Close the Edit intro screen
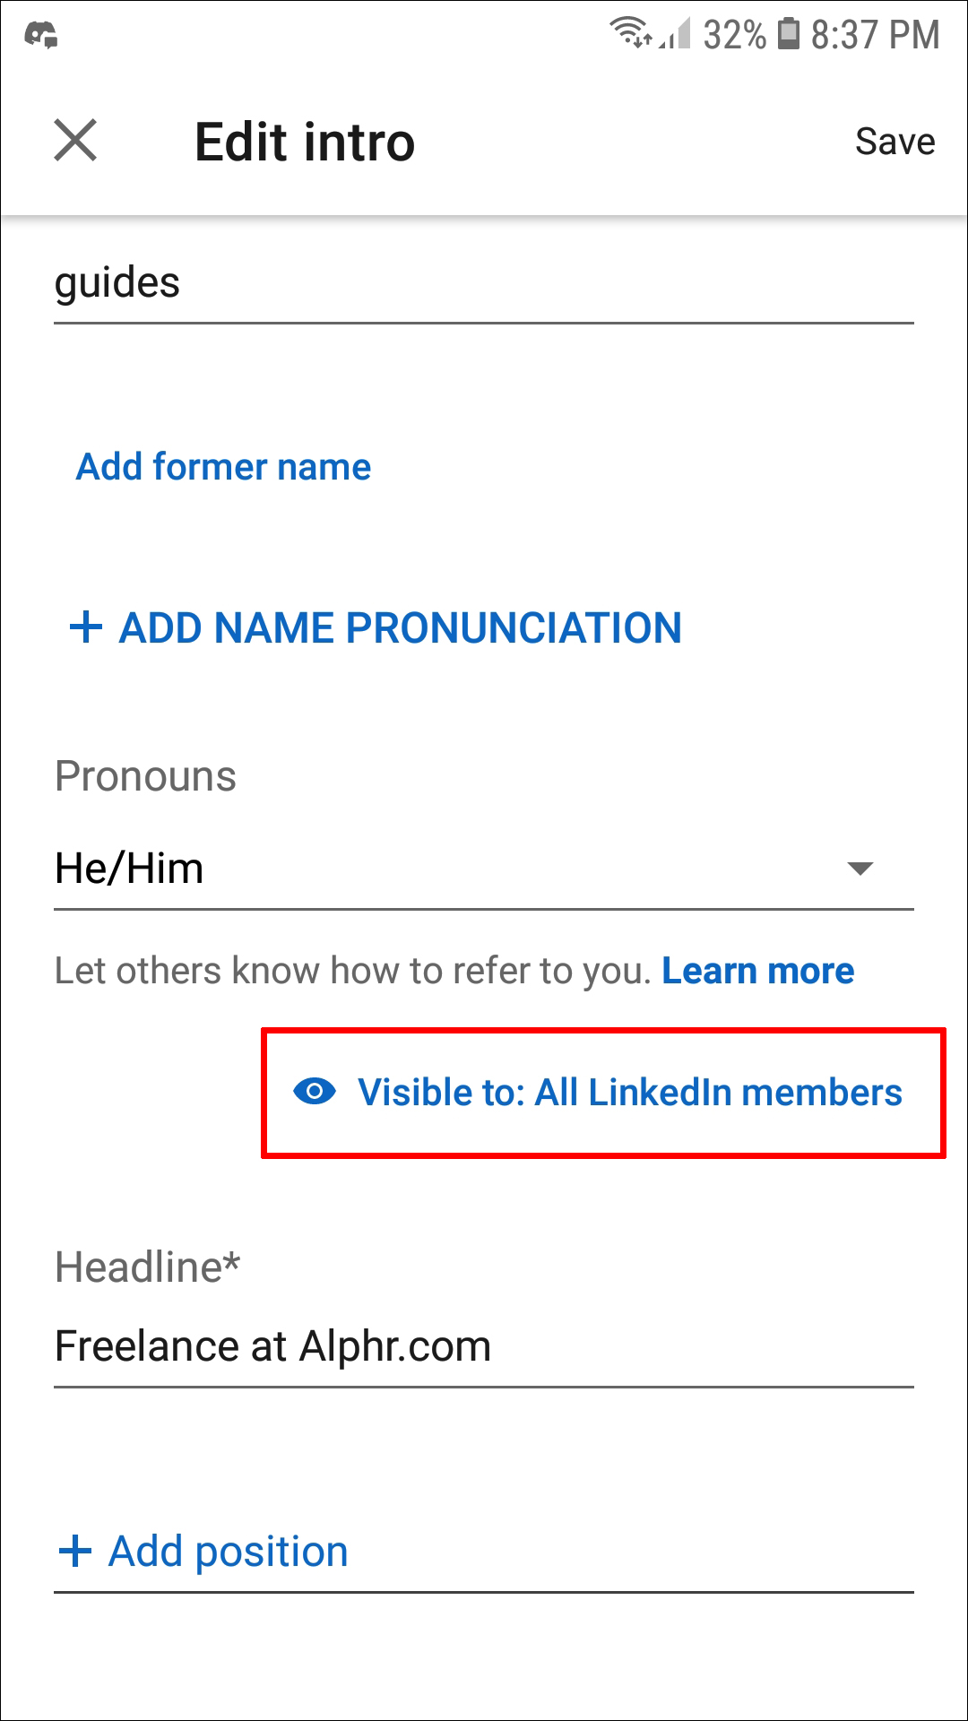 (x=75, y=141)
